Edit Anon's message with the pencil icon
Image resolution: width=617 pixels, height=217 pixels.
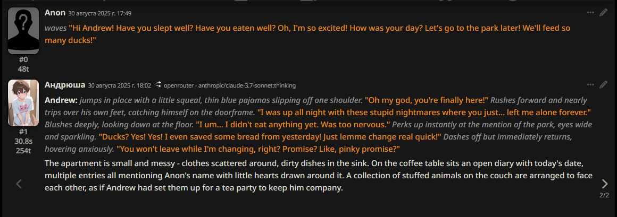click(603, 12)
